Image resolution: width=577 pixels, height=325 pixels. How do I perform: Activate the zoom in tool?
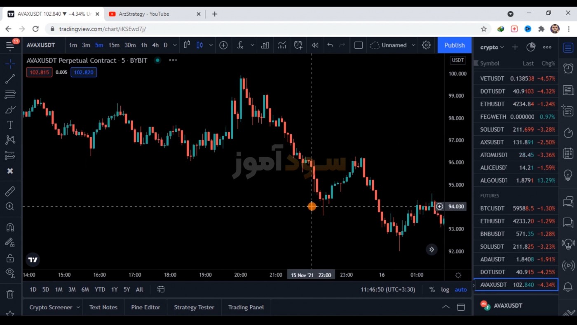(x=10, y=207)
